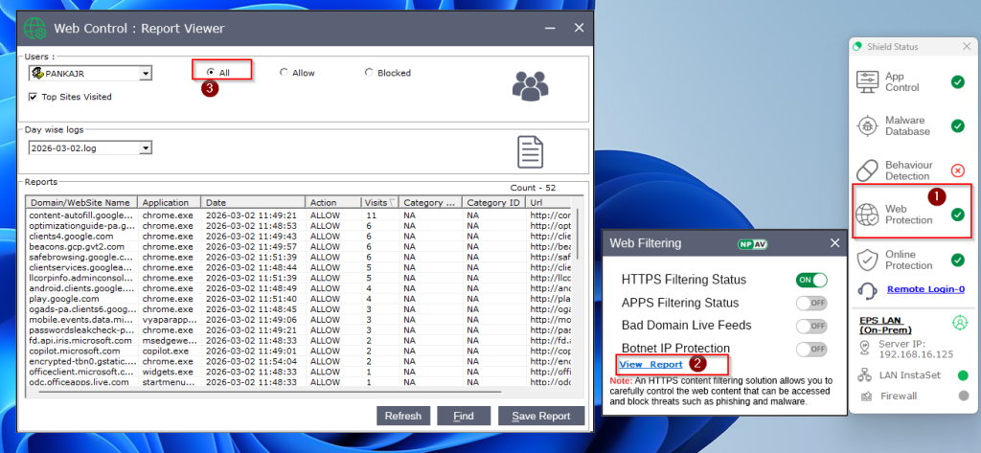Open Web Protection globe icon
This screenshot has width=981, height=453.
point(868,215)
